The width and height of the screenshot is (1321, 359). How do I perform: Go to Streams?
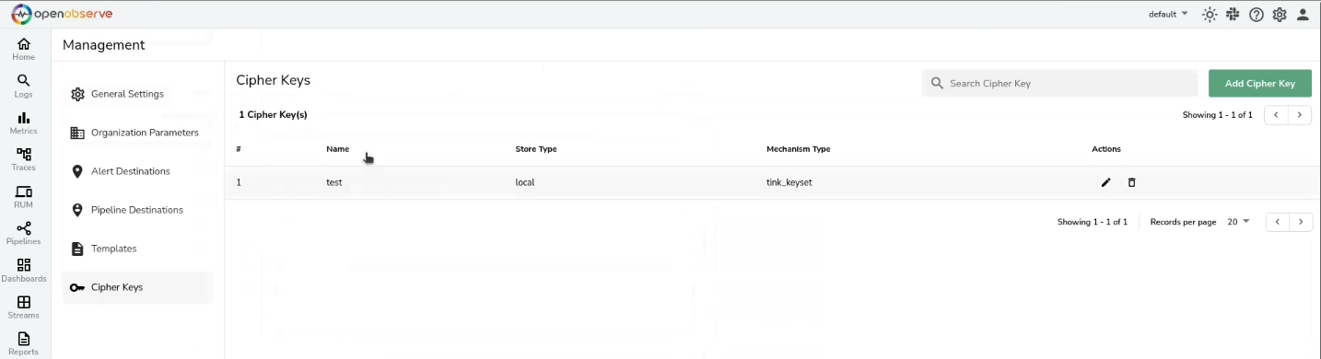pyautogui.click(x=24, y=307)
